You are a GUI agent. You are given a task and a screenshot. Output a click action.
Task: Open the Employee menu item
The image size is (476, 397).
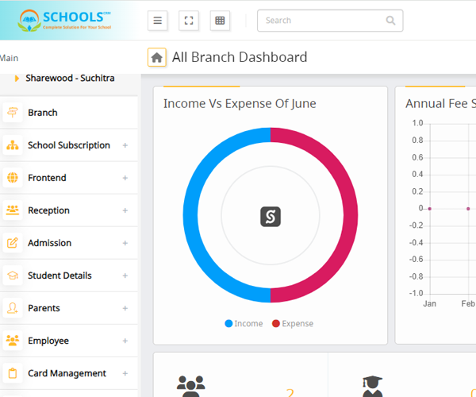48,341
